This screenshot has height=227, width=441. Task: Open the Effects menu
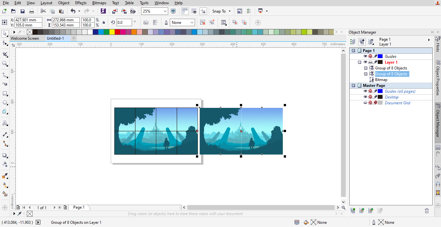(x=81, y=3)
